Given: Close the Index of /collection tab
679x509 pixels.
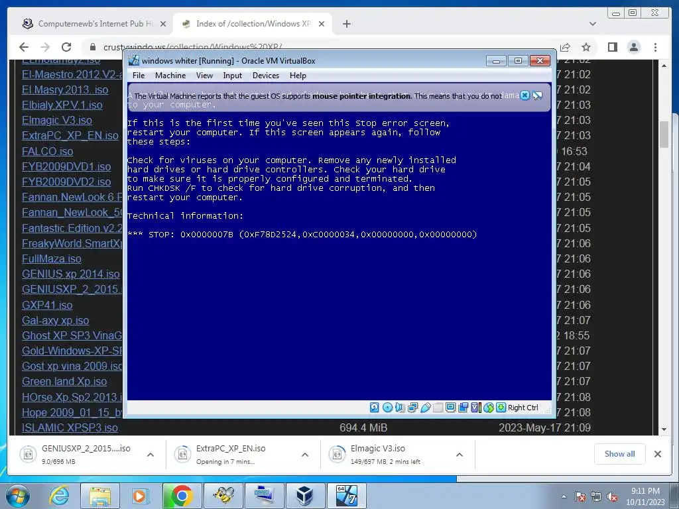Looking at the screenshot, I should 322,24.
